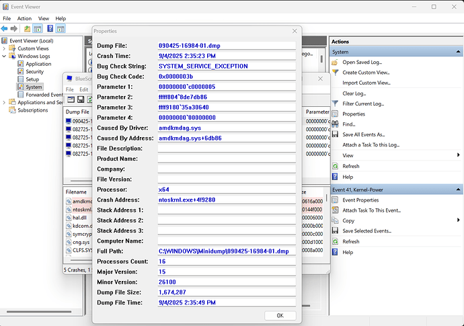Screen dimensions: 464x326
Task: Collapse the System actions section
Action: tap(458, 52)
